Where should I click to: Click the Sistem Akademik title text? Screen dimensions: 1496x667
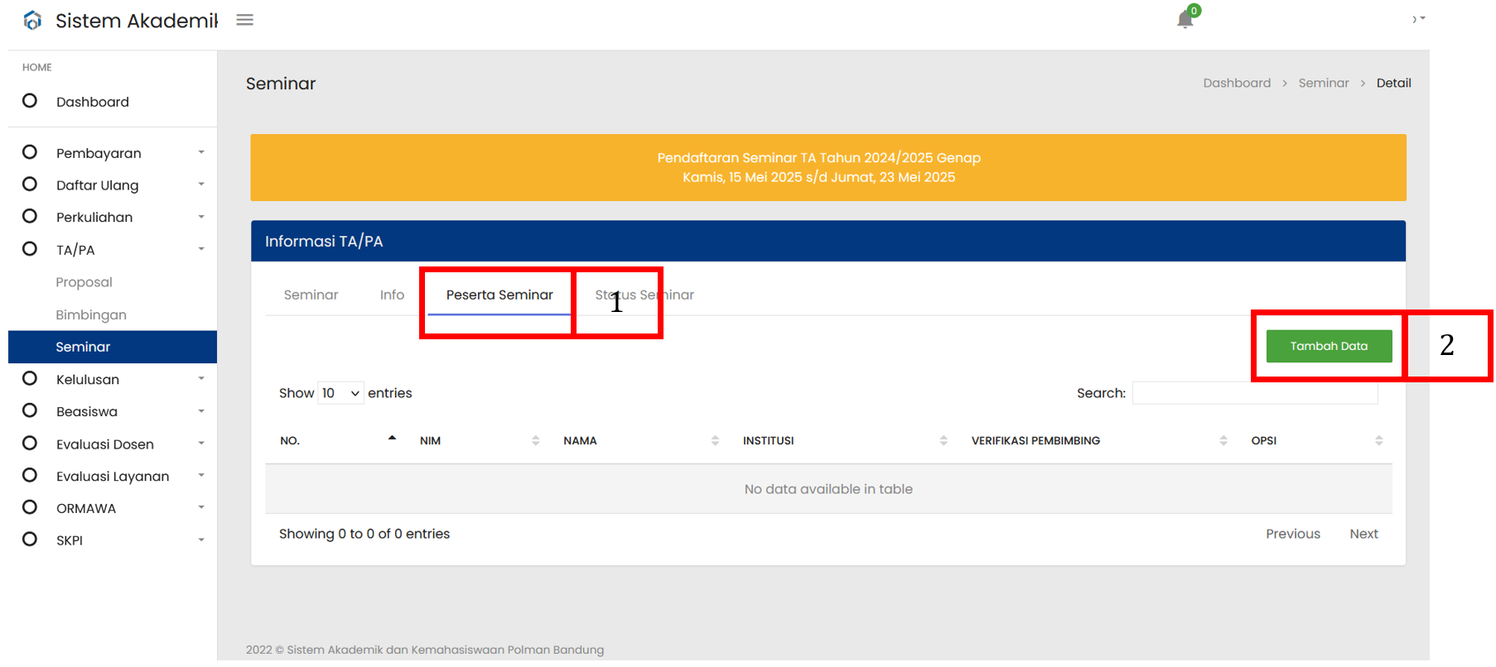coord(137,21)
